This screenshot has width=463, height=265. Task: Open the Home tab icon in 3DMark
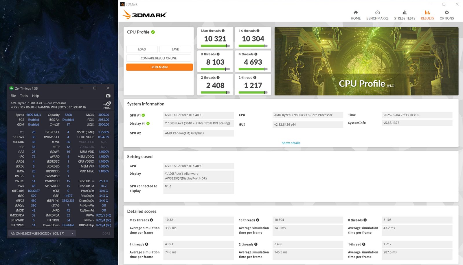pyautogui.click(x=356, y=13)
